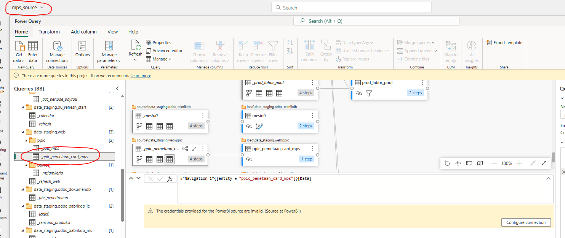Switch to the Home ribbon tab
The image size is (565, 238).
point(21,32)
